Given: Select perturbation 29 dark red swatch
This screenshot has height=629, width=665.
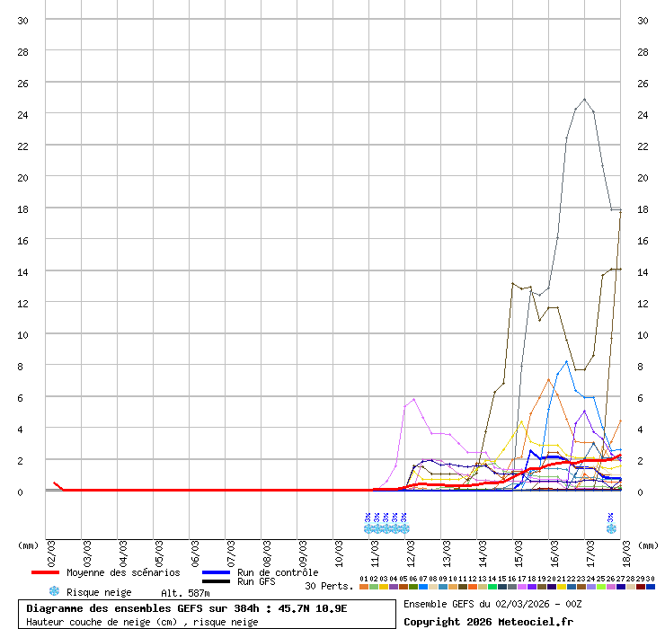Looking at the screenshot, I should coord(641,587).
